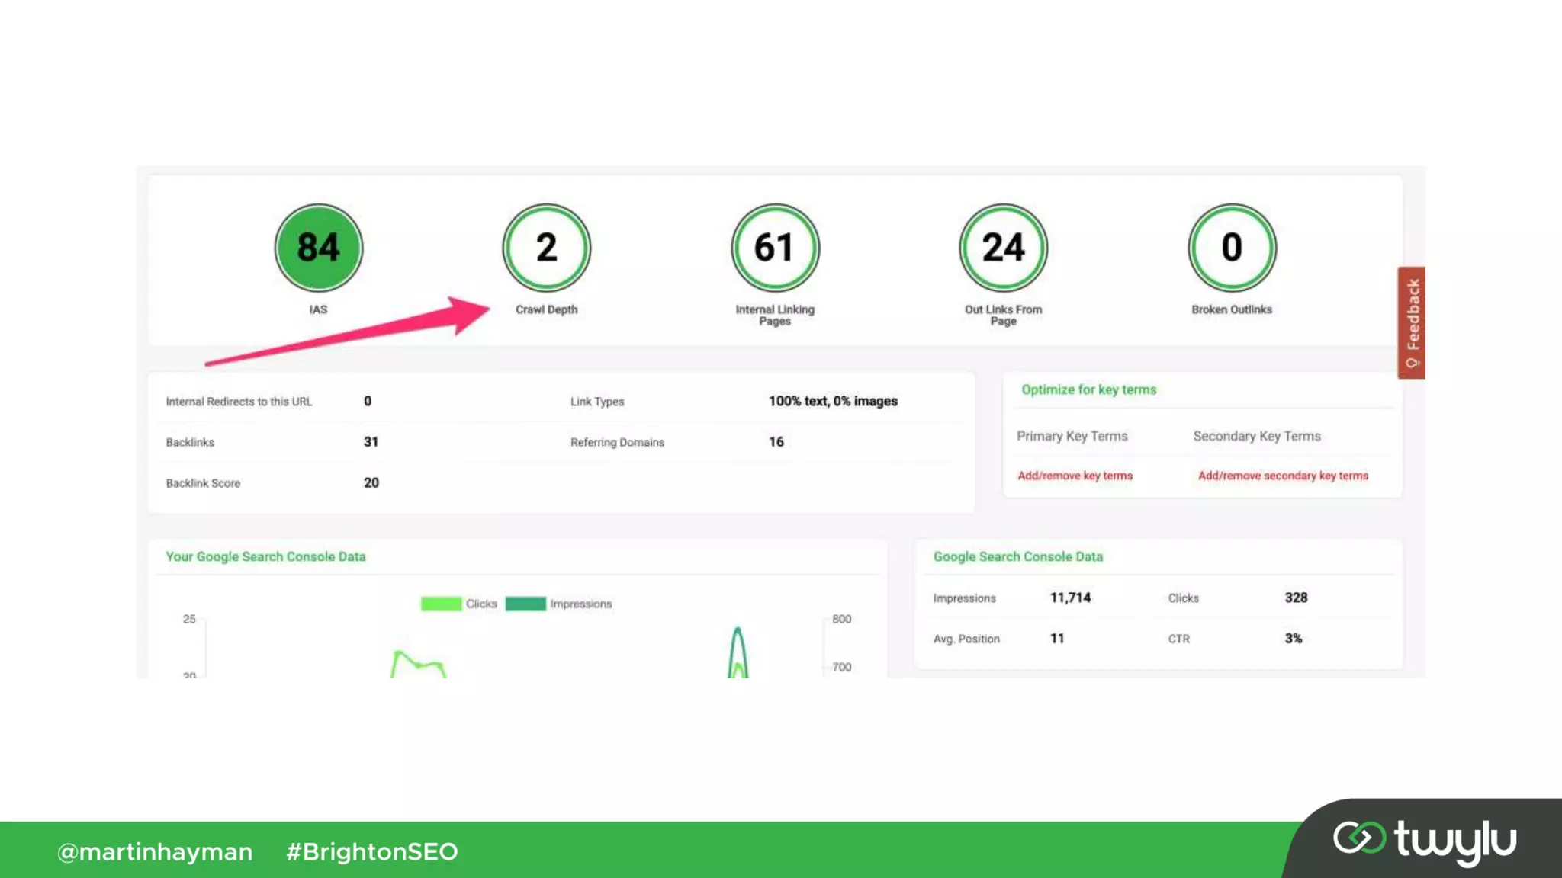Image resolution: width=1562 pixels, height=878 pixels.
Task: Click Add/remove key terms link
Action: (1075, 476)
